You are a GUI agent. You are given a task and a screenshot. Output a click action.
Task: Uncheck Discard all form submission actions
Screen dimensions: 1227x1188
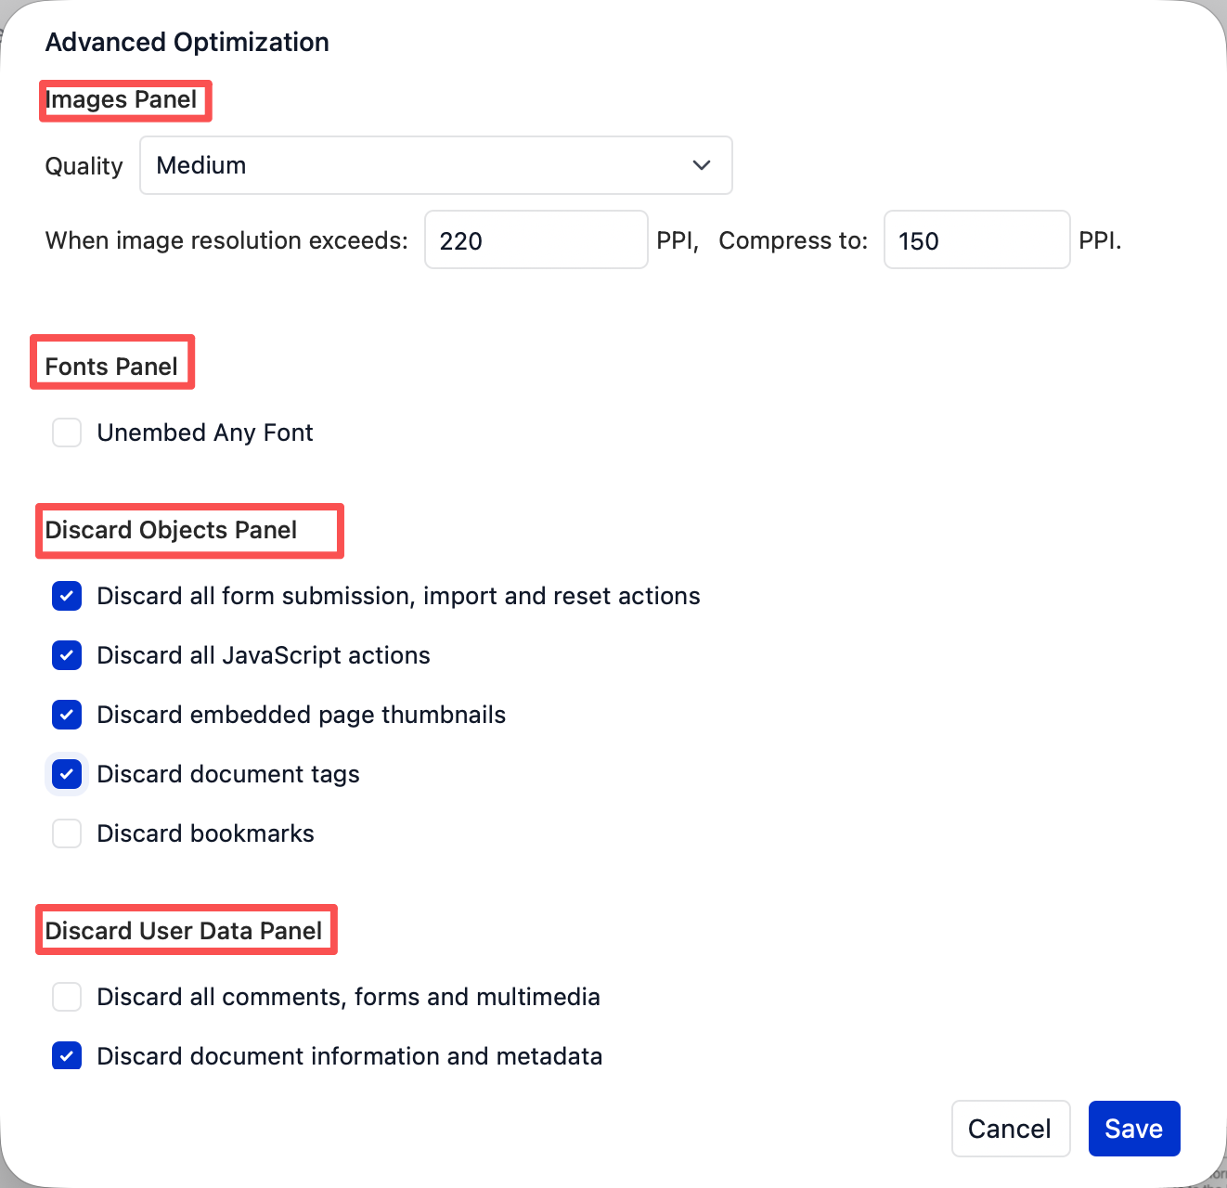[67, 596]
